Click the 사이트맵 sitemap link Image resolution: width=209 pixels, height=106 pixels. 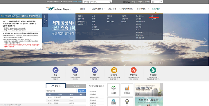147,2
